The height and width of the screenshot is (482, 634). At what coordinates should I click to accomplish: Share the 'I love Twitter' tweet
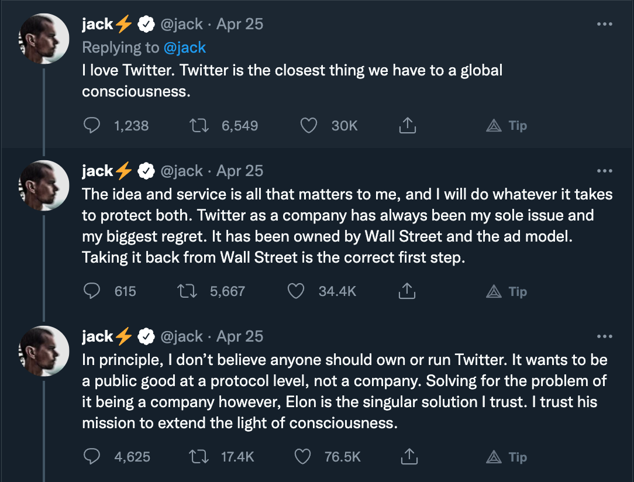pyautogui.click(x=407, y=125)
